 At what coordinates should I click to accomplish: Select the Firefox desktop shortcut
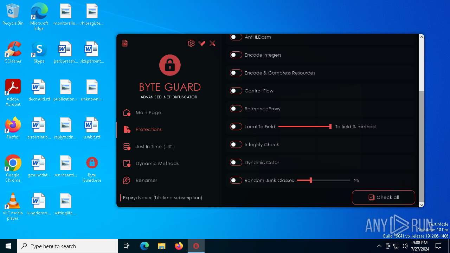13,128
